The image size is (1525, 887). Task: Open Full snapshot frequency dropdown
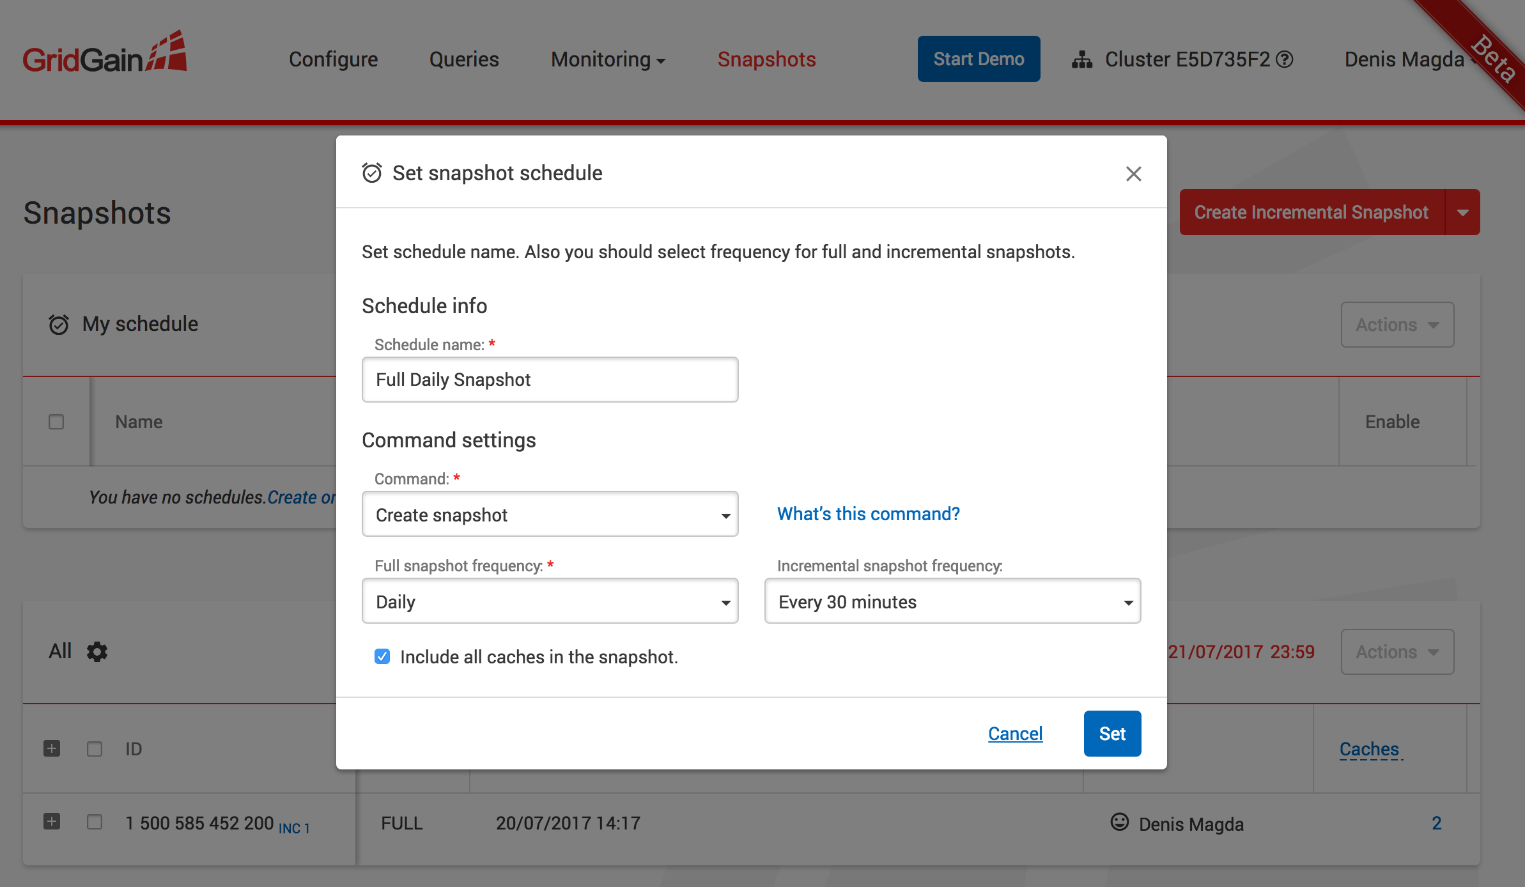(550, 601)
